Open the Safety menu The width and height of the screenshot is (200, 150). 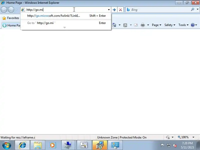170,25
